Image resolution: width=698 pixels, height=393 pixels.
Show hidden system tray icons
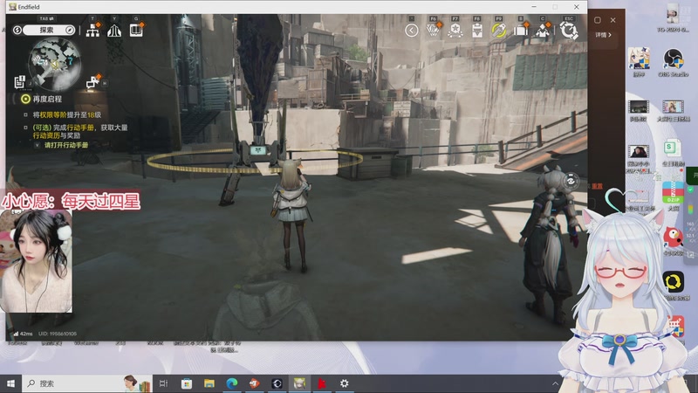pos(555,383)
